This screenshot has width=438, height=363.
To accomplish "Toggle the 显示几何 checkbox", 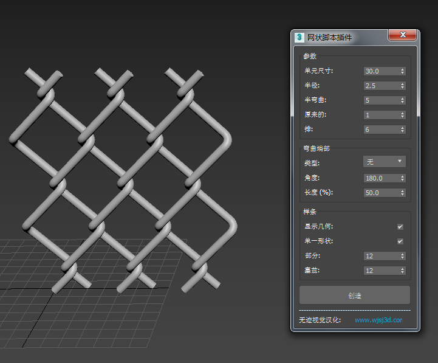I will (x=400, y=227).
